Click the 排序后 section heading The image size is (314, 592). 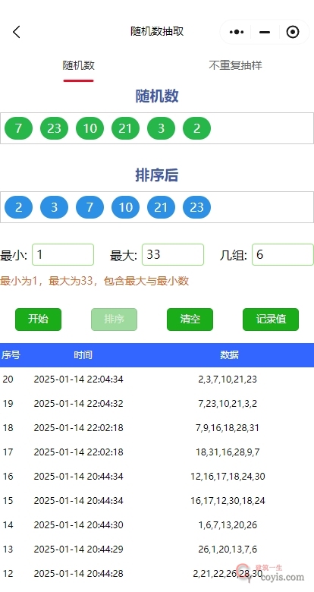157,175
